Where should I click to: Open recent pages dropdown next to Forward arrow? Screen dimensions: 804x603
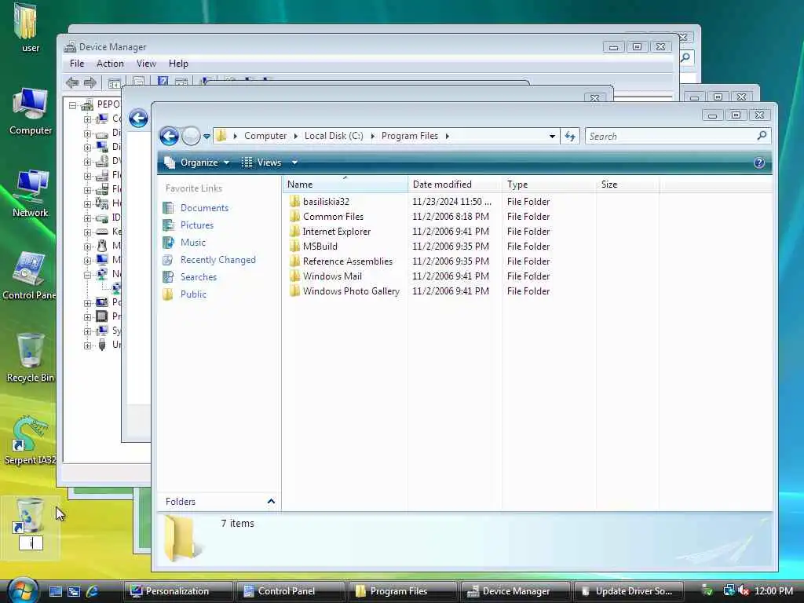(206, 137)
